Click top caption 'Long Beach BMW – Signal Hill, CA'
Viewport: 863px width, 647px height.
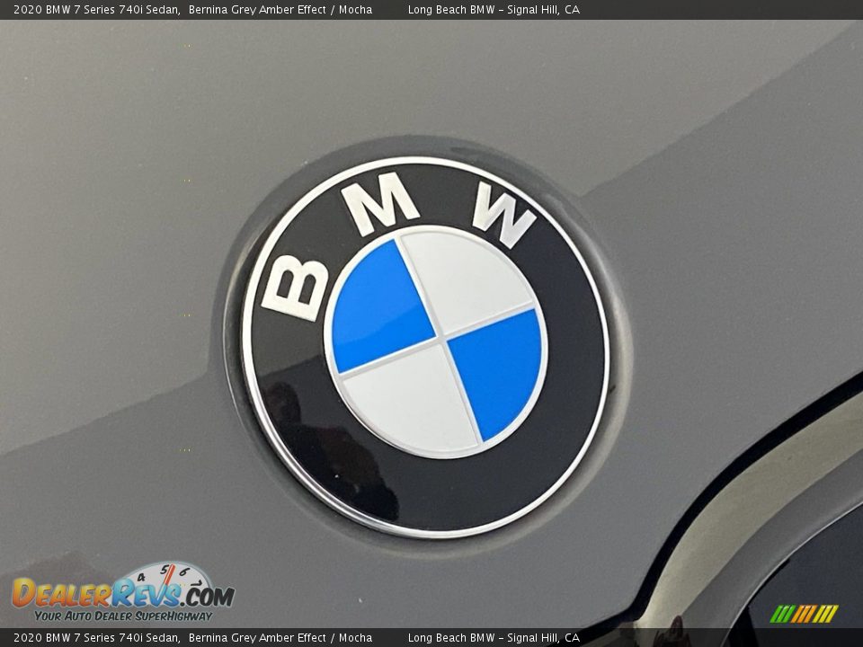coord(494,9)
